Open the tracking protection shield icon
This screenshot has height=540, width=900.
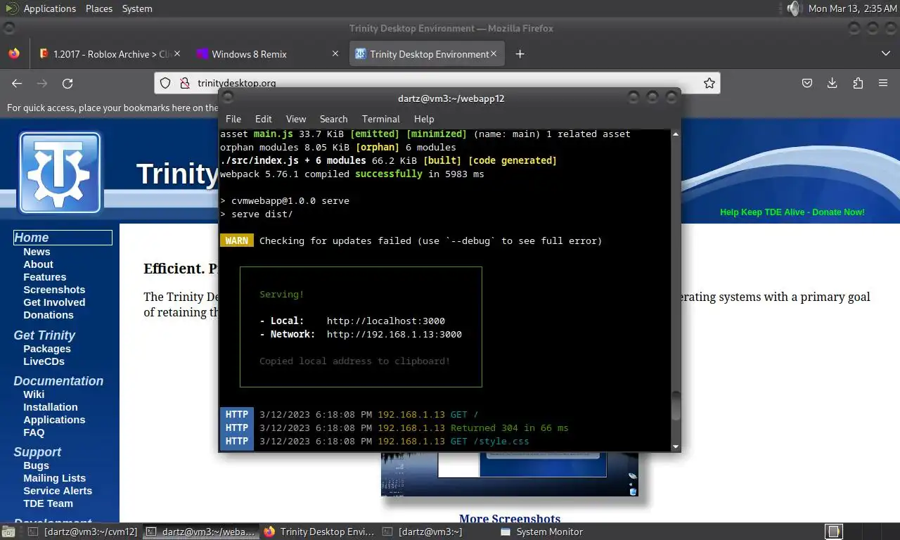pos(165,83)
